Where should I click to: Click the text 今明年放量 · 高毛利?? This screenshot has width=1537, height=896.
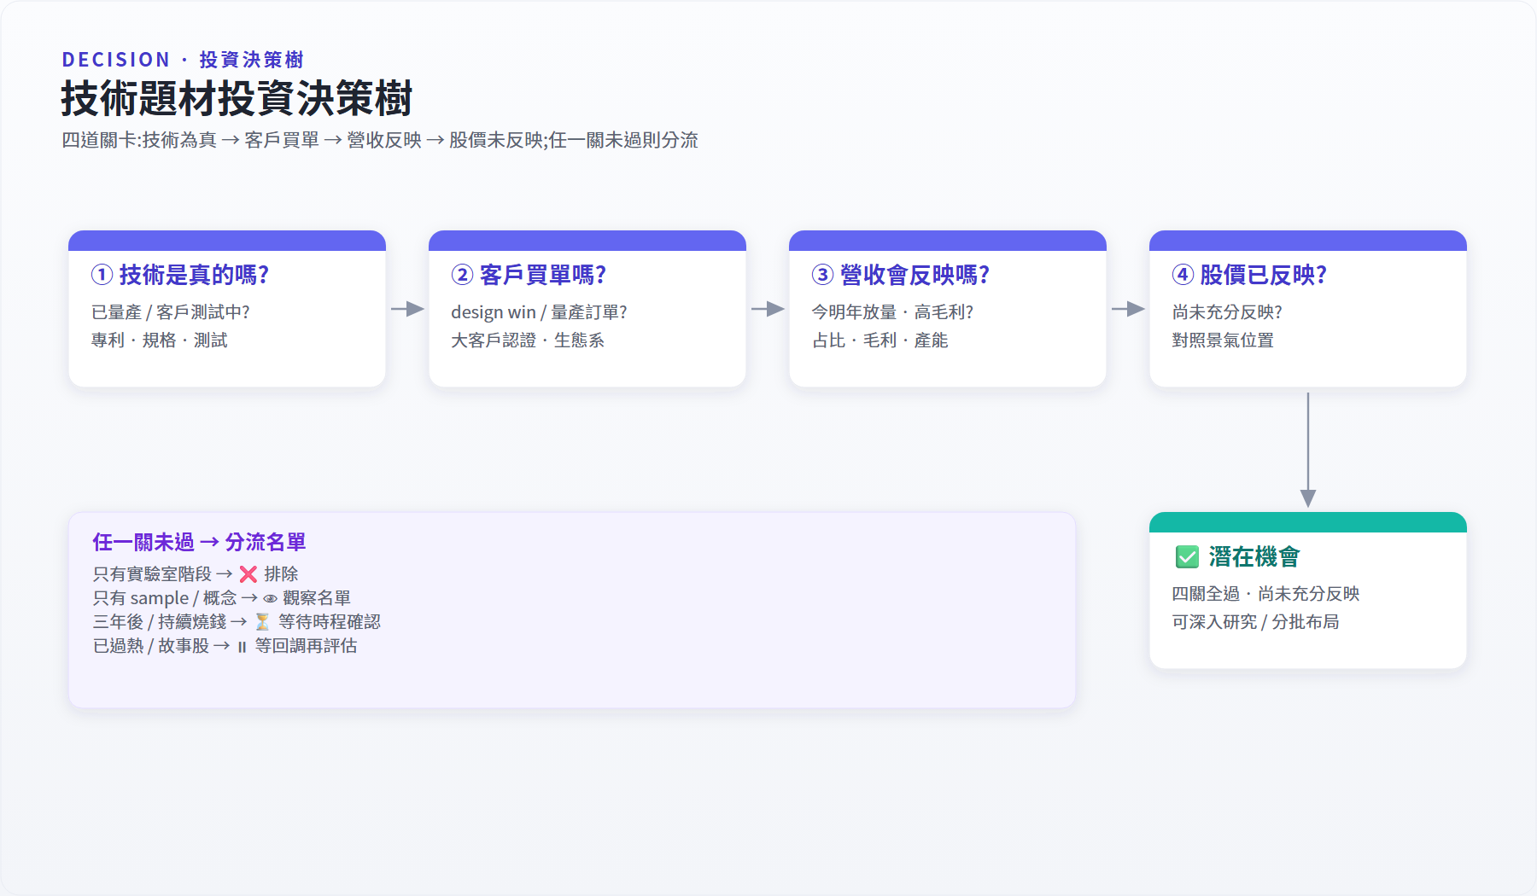pos(893,312)
